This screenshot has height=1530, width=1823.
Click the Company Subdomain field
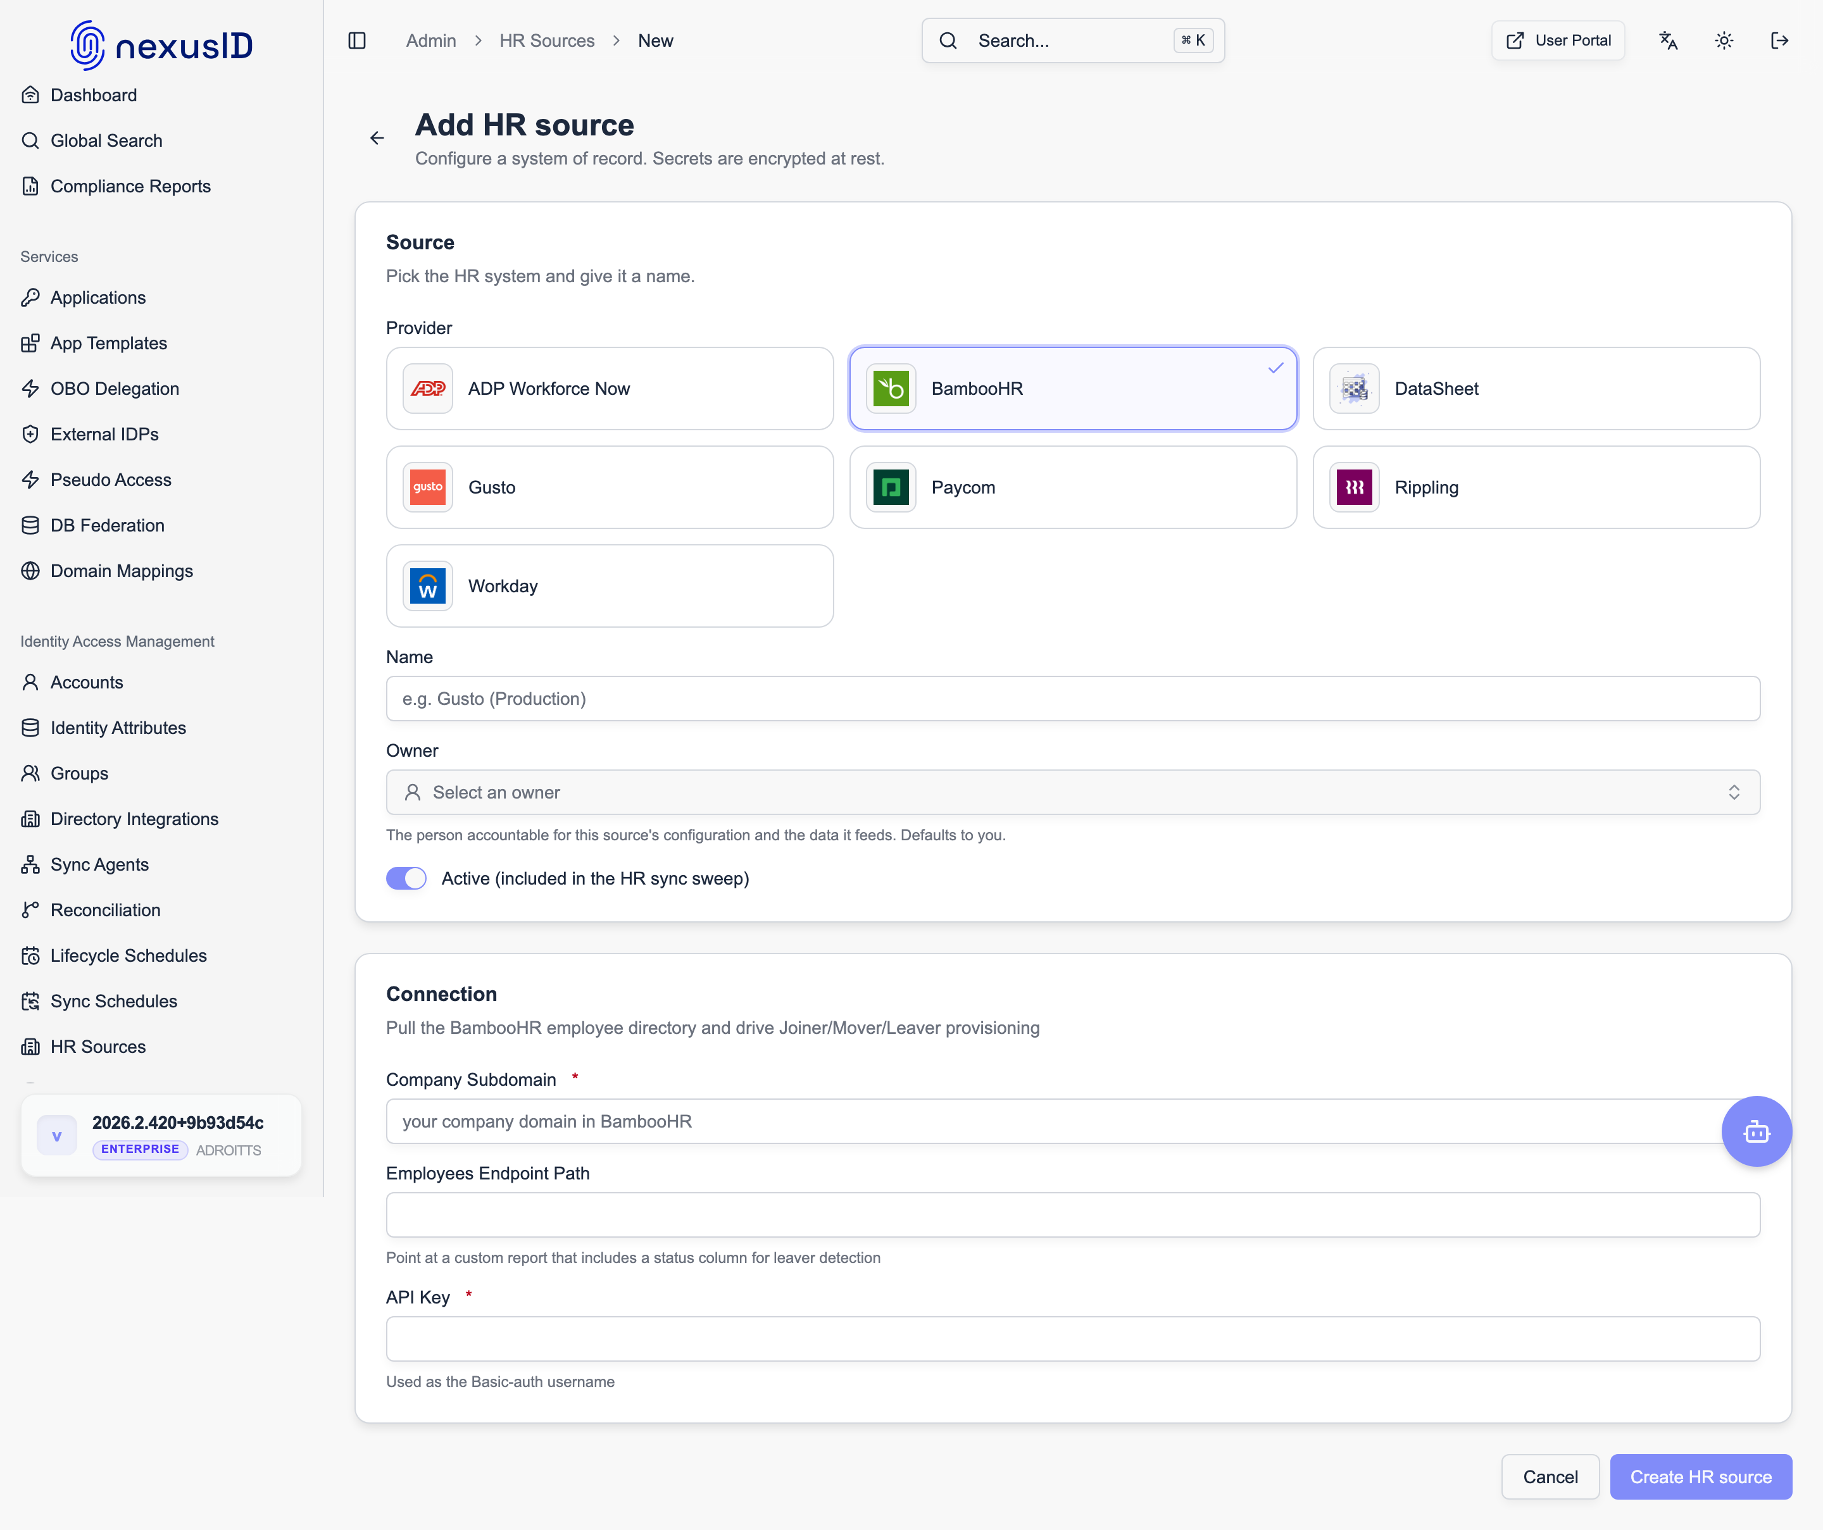coord(1073,1121)
